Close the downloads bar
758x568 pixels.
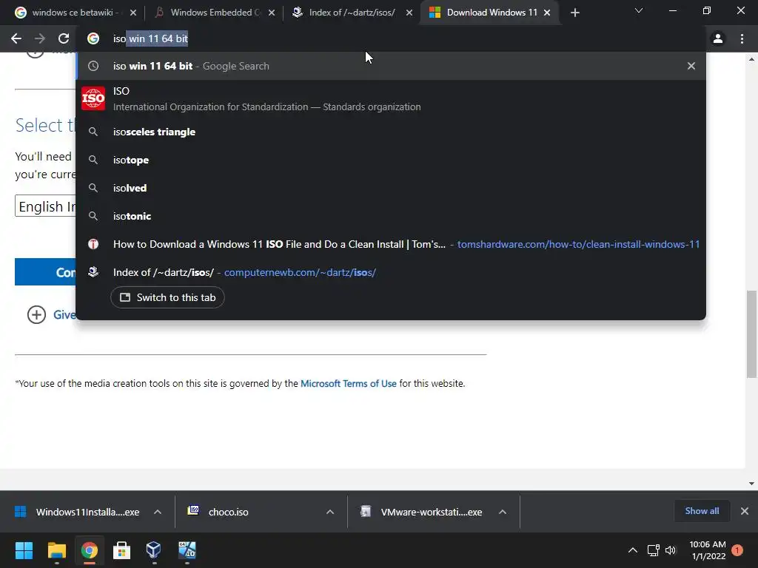pos(745,511)
